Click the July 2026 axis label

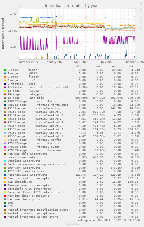click(107, 62)
